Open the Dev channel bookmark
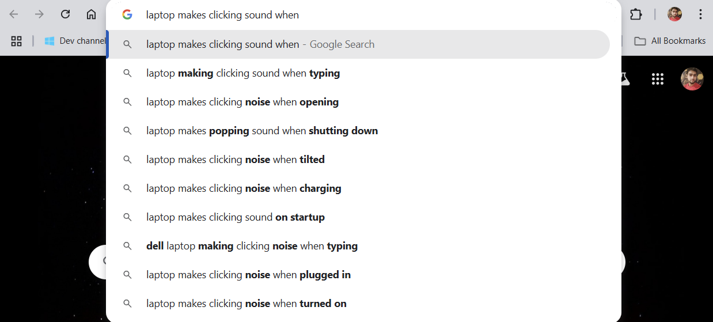Image resolution: width=713 pixels, height=322 pixels. (x=75, y=41)
